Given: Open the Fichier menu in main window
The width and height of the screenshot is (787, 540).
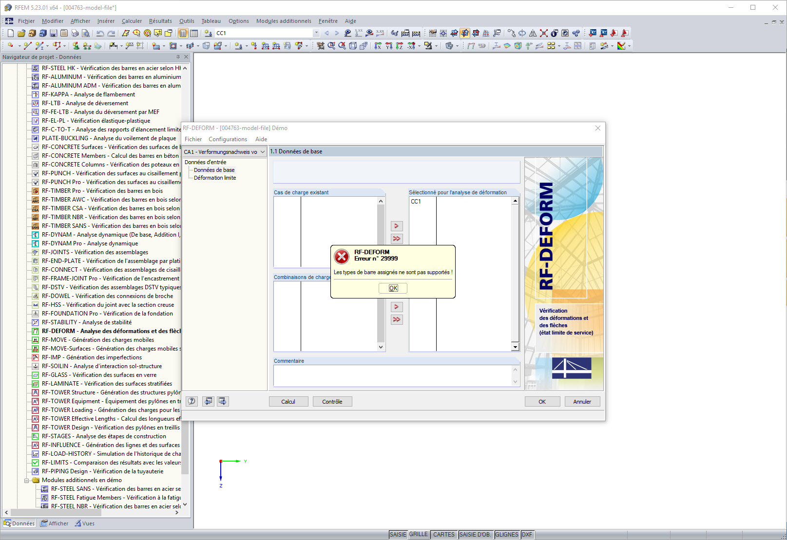Looking at the screenshot, I should point(26,21).
